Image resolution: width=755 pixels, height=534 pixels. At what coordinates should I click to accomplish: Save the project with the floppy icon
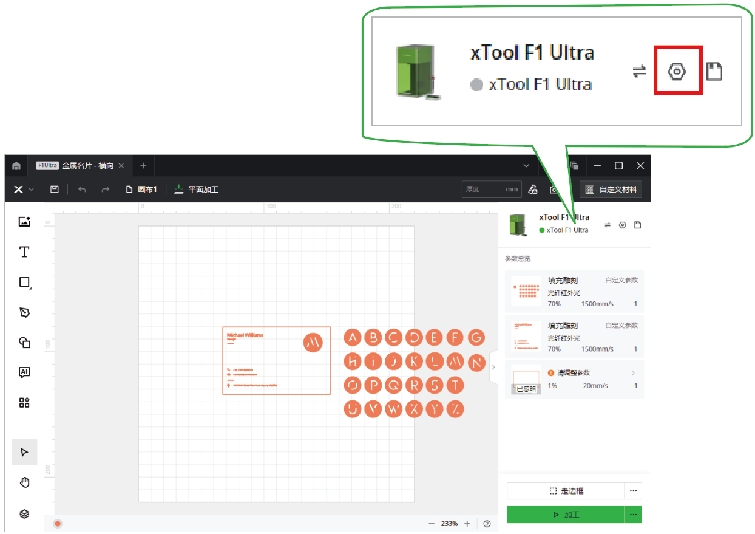pyautogui.click(x=54, y=190)
